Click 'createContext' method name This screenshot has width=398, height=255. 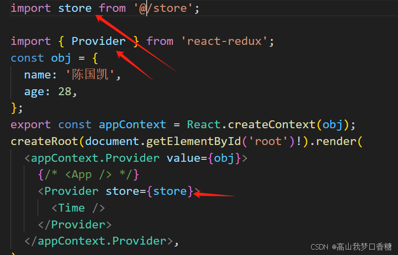(271, 125)
